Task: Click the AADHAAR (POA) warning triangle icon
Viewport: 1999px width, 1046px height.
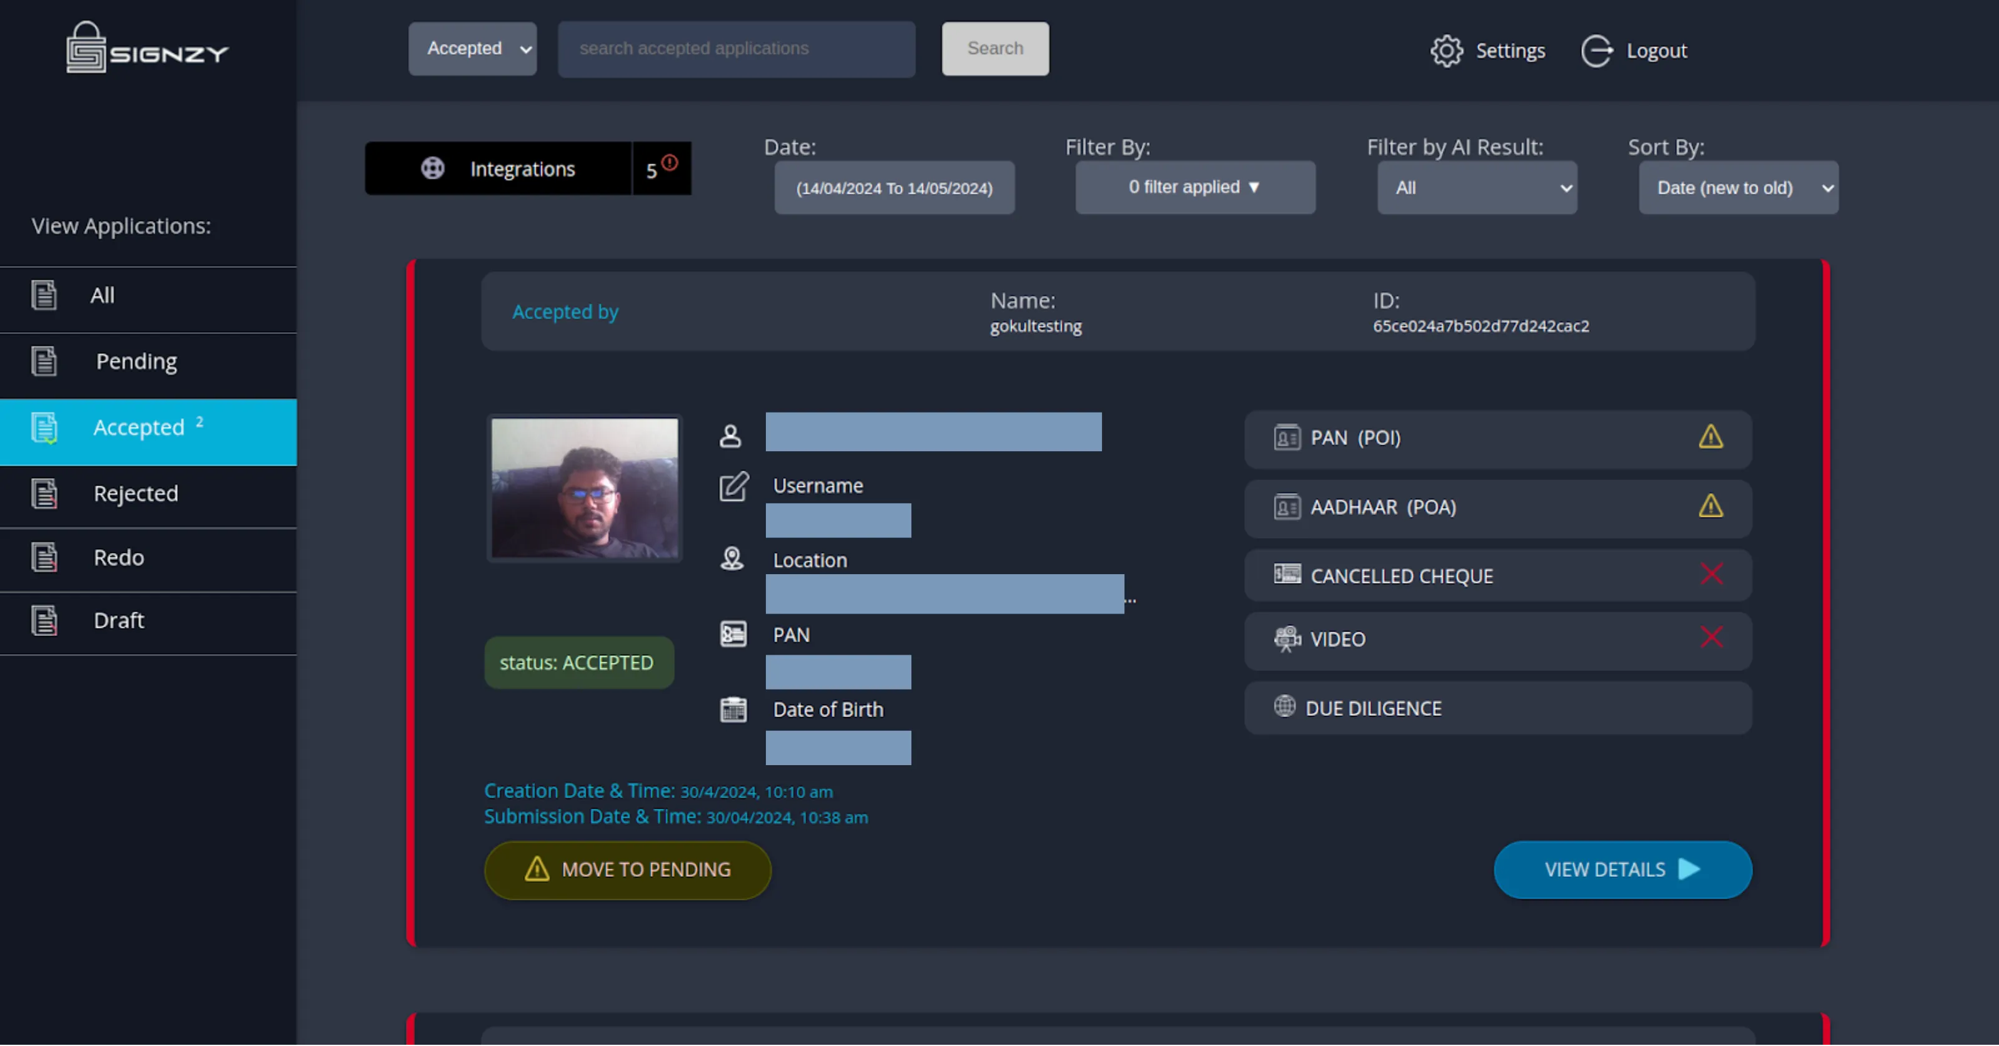Action: [1710, 506]
